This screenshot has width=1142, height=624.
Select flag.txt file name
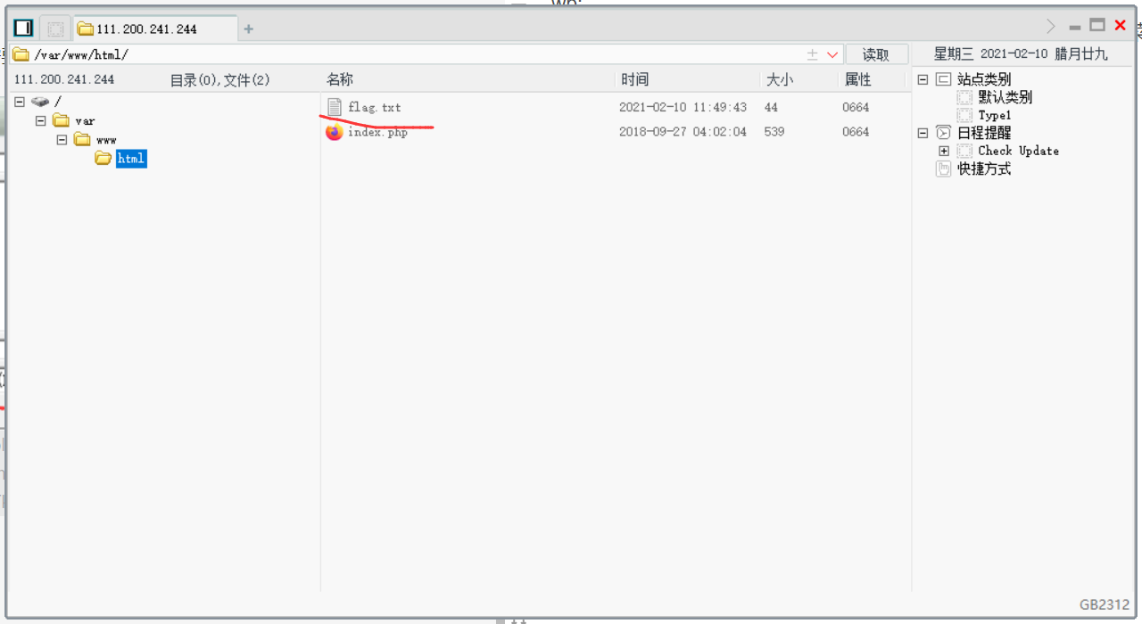click(375, 107)
